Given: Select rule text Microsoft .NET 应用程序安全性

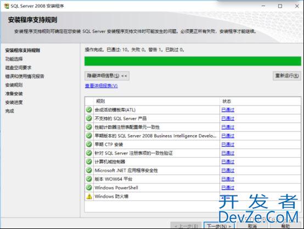Looking at the screenshot, I should tap(126, 170).
